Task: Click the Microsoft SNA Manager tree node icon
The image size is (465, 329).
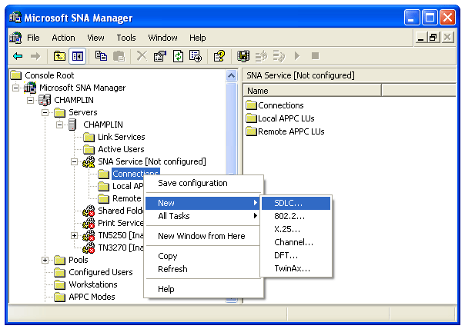Action: pyautogui.click(x=30, y=88)
